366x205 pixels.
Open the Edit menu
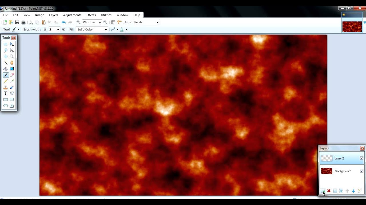tap(15, 15)
